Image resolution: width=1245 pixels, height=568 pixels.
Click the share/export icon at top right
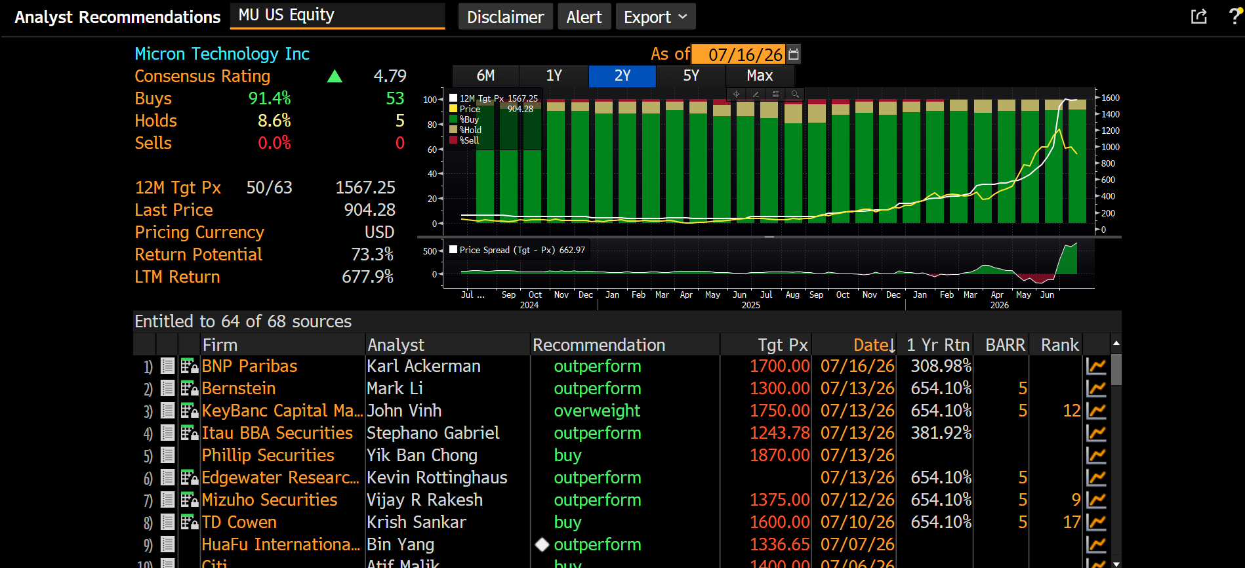[x=1199, y=16]
